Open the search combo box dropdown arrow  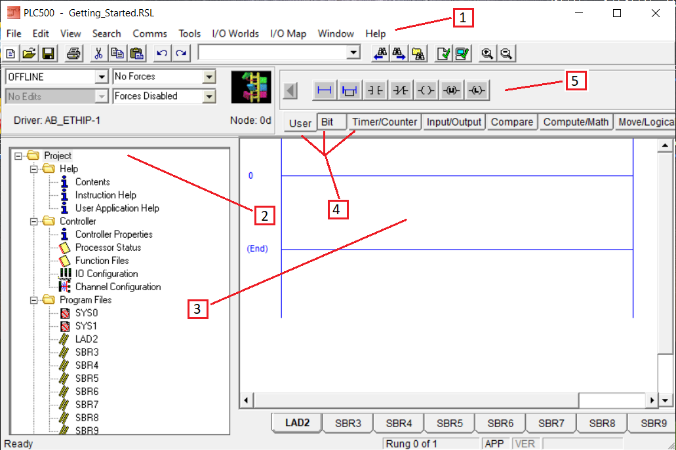(x=353, y=53)
